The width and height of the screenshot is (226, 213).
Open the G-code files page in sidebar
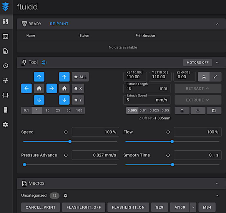pyautogui.click(x=5, y=51)
